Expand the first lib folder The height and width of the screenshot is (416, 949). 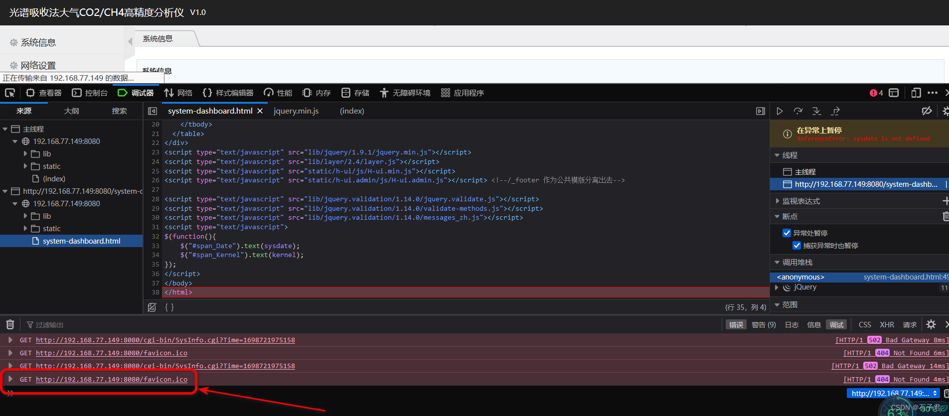25,154
